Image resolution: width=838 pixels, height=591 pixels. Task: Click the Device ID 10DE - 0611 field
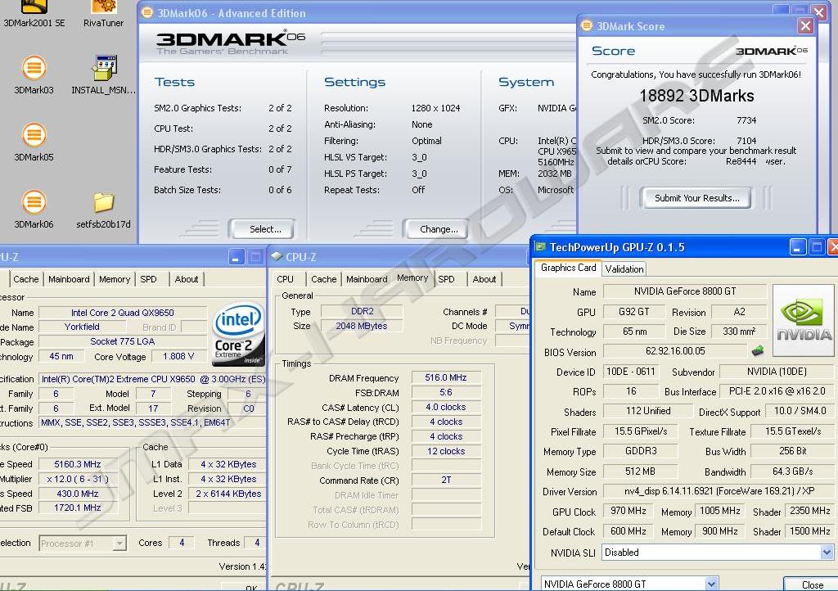pyautogui.click(x=631, y=372)
